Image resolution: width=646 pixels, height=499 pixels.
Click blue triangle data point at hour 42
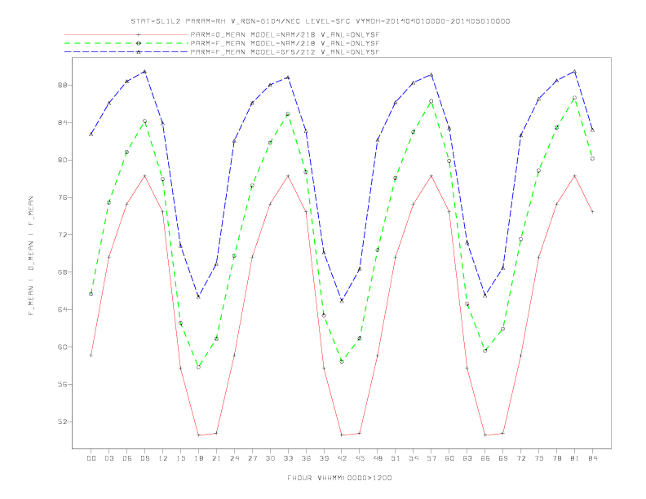(342, 301)
